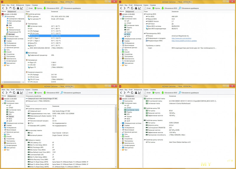Open Файл menu in the sensor window

3,5
